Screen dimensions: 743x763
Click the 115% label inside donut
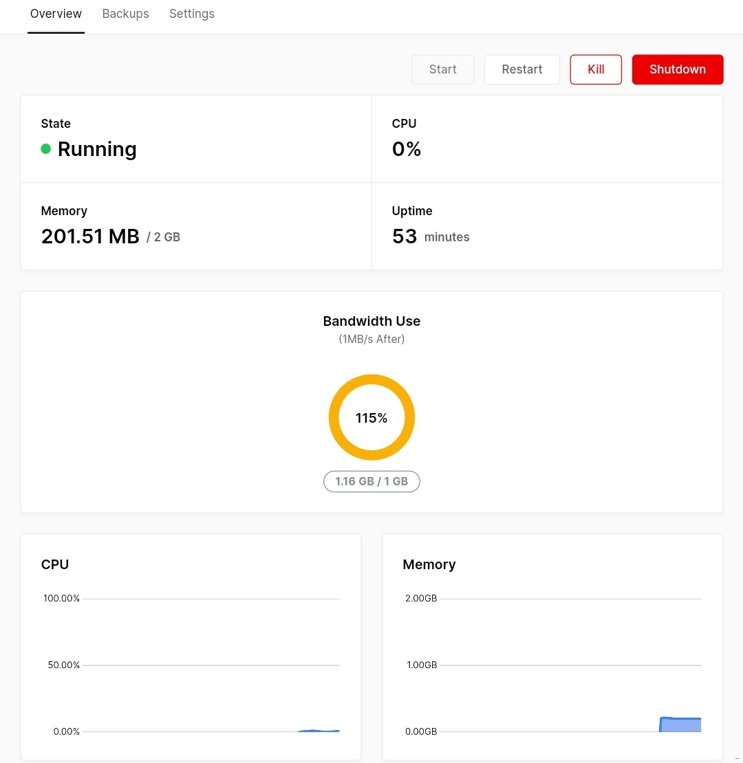[371, 418]
